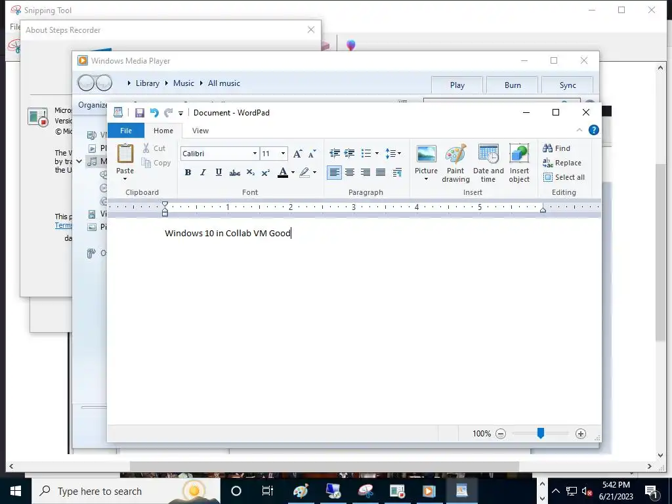Align text left
The width and height of the screenshot is (672, 504).
click(x=334, y=173)
